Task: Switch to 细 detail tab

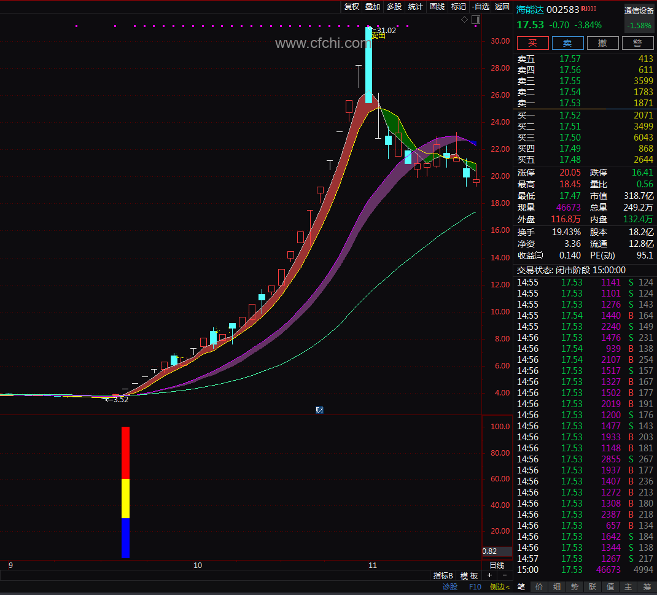Action: point(557,586)
